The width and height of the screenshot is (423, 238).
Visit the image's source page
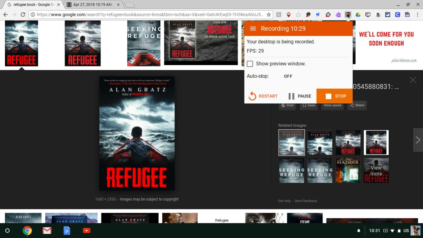[287, 105]
